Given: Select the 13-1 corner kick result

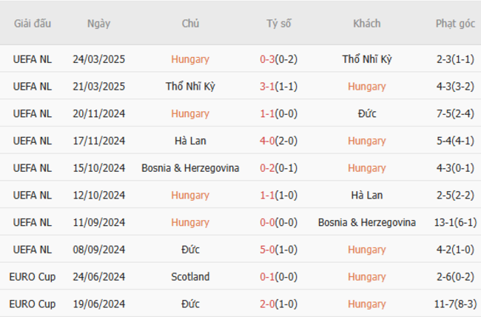Looking at the screenshot, I should point(446,222).
